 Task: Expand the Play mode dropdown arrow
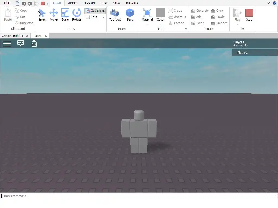(237, 24)
